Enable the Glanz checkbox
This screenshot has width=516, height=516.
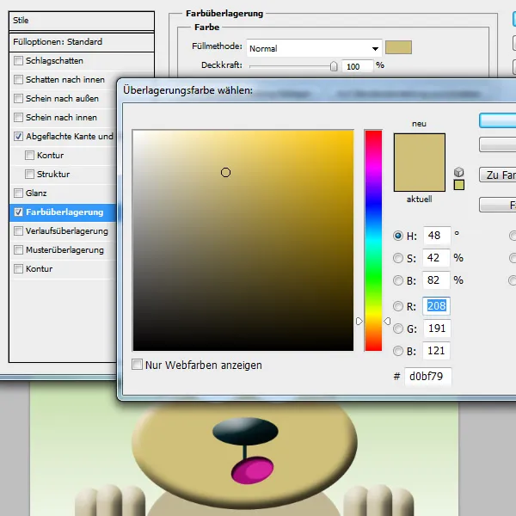click(18, 193)
